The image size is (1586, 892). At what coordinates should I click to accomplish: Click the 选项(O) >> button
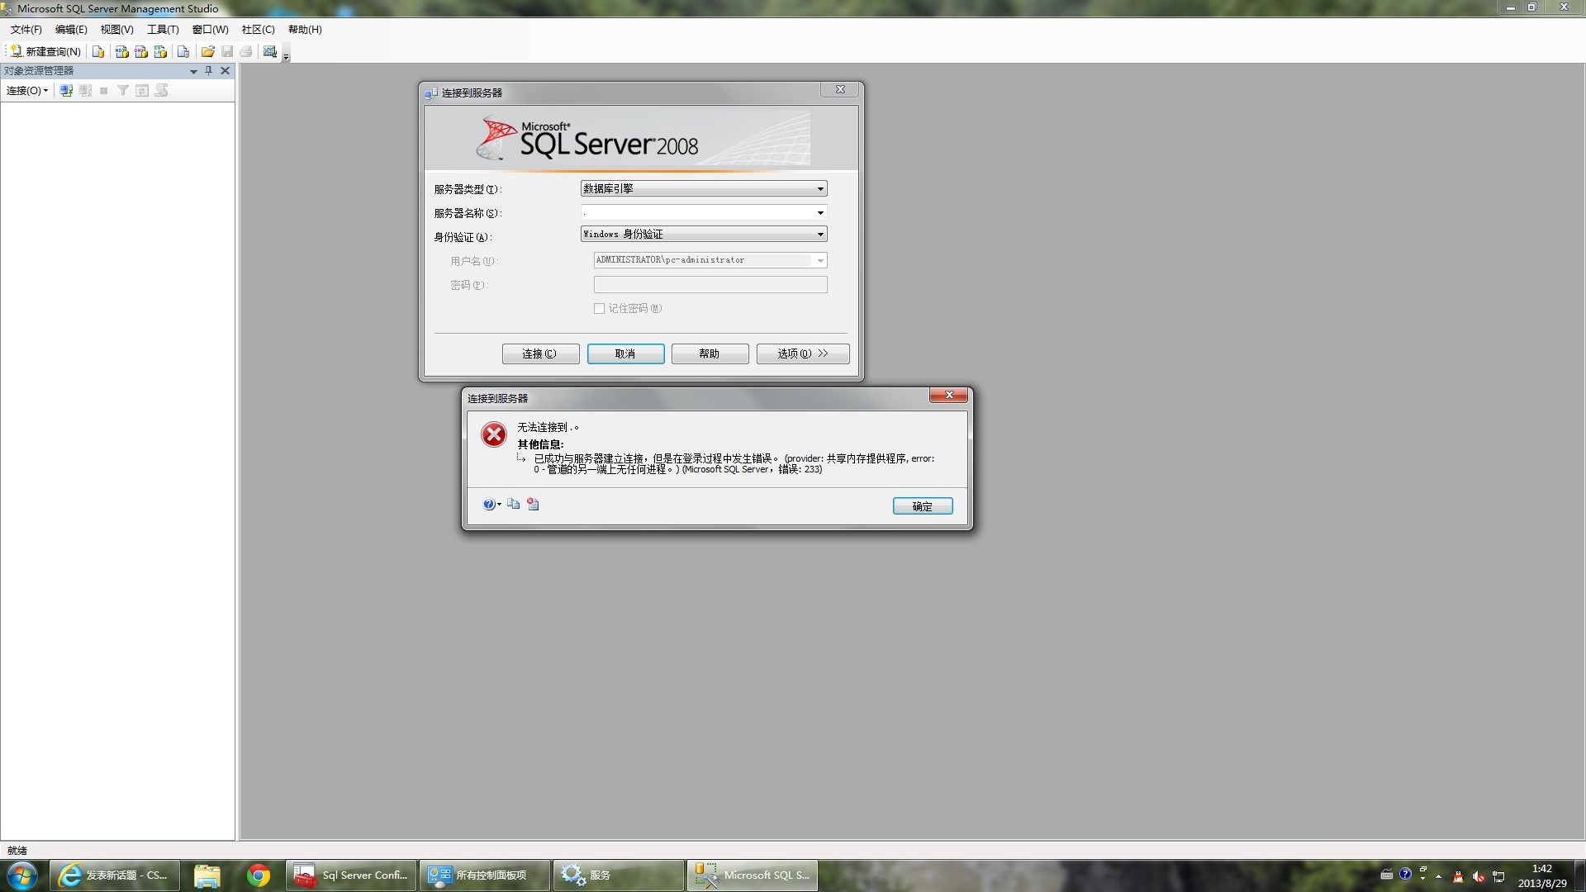coord(802,353)
